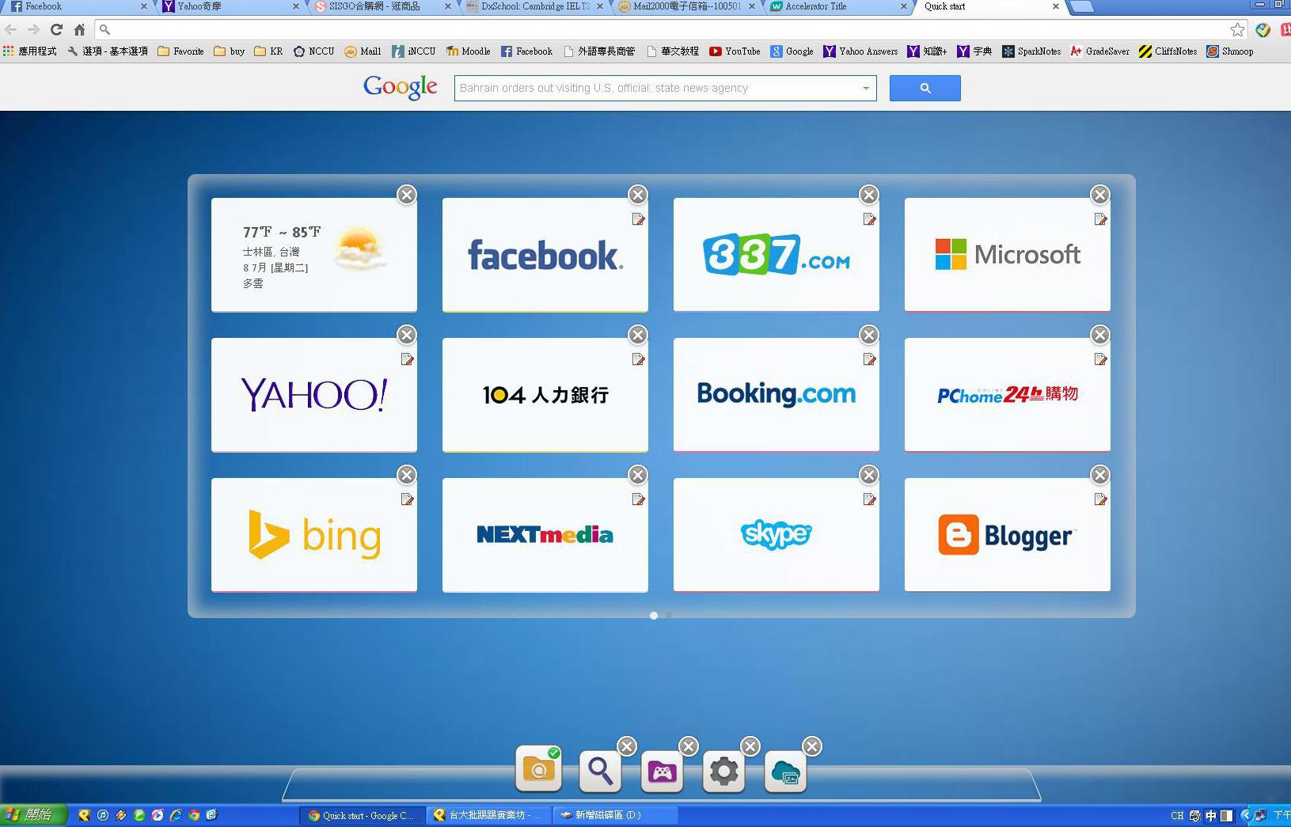Viewport: 1291px width, 827px height.
Task: Click the Google logo
Action: pos(400,87)
